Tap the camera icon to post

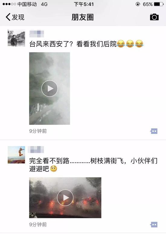click(154, 17)
